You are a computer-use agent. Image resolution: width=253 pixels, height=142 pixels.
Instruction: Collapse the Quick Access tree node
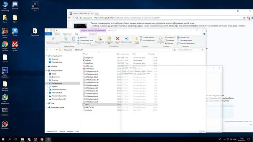point(46,56)
